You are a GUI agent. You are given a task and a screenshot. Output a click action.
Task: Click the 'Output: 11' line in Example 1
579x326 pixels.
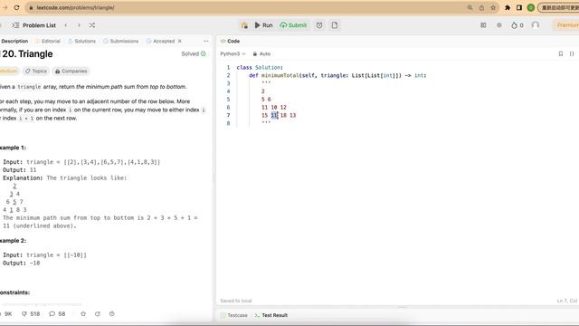20,170
